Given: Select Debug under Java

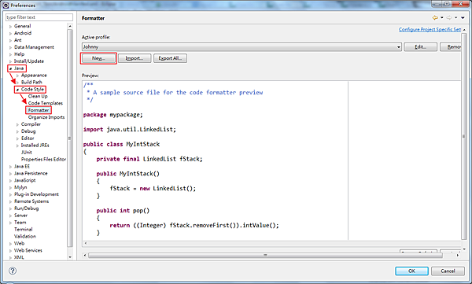Looking at the screenshot, I should pos(28,131).
